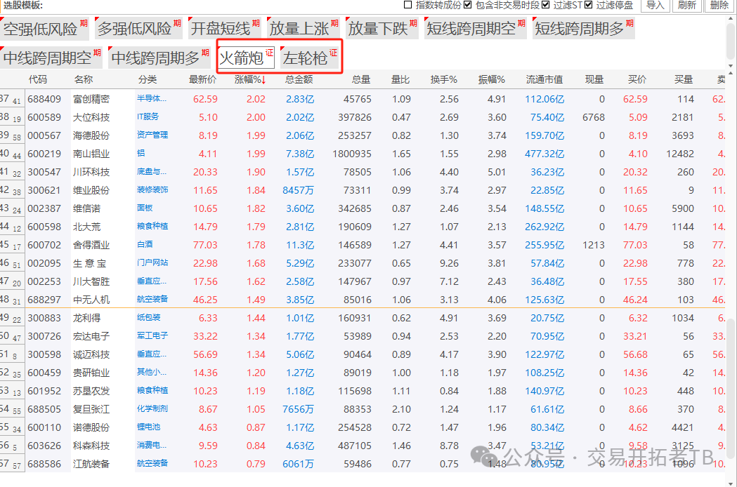Sort by the 名称 column header
The width and height of the screenshot is (737, 487).
(x=83, y=79)
